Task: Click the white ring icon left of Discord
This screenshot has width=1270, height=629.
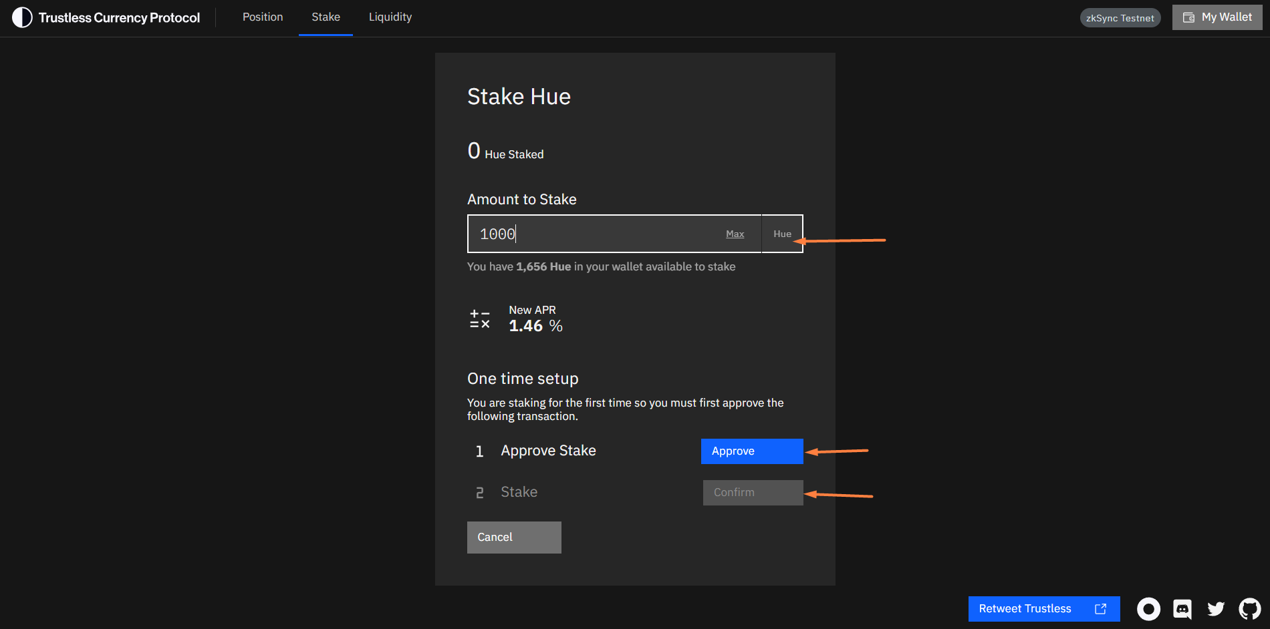Action: (x=1148, y=609)
